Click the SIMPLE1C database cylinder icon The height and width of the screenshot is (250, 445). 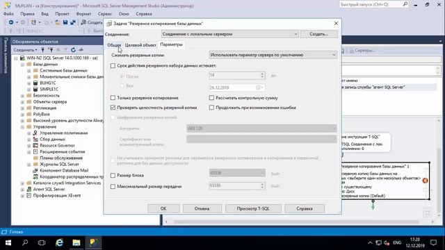pos(35,90)
